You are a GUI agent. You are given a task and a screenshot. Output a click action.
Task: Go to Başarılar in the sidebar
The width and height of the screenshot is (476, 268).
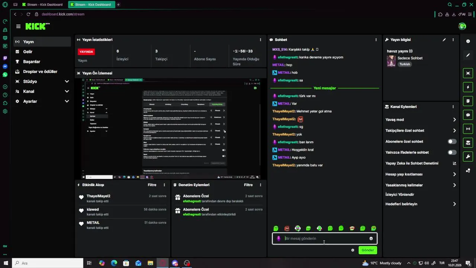[42, 61]
